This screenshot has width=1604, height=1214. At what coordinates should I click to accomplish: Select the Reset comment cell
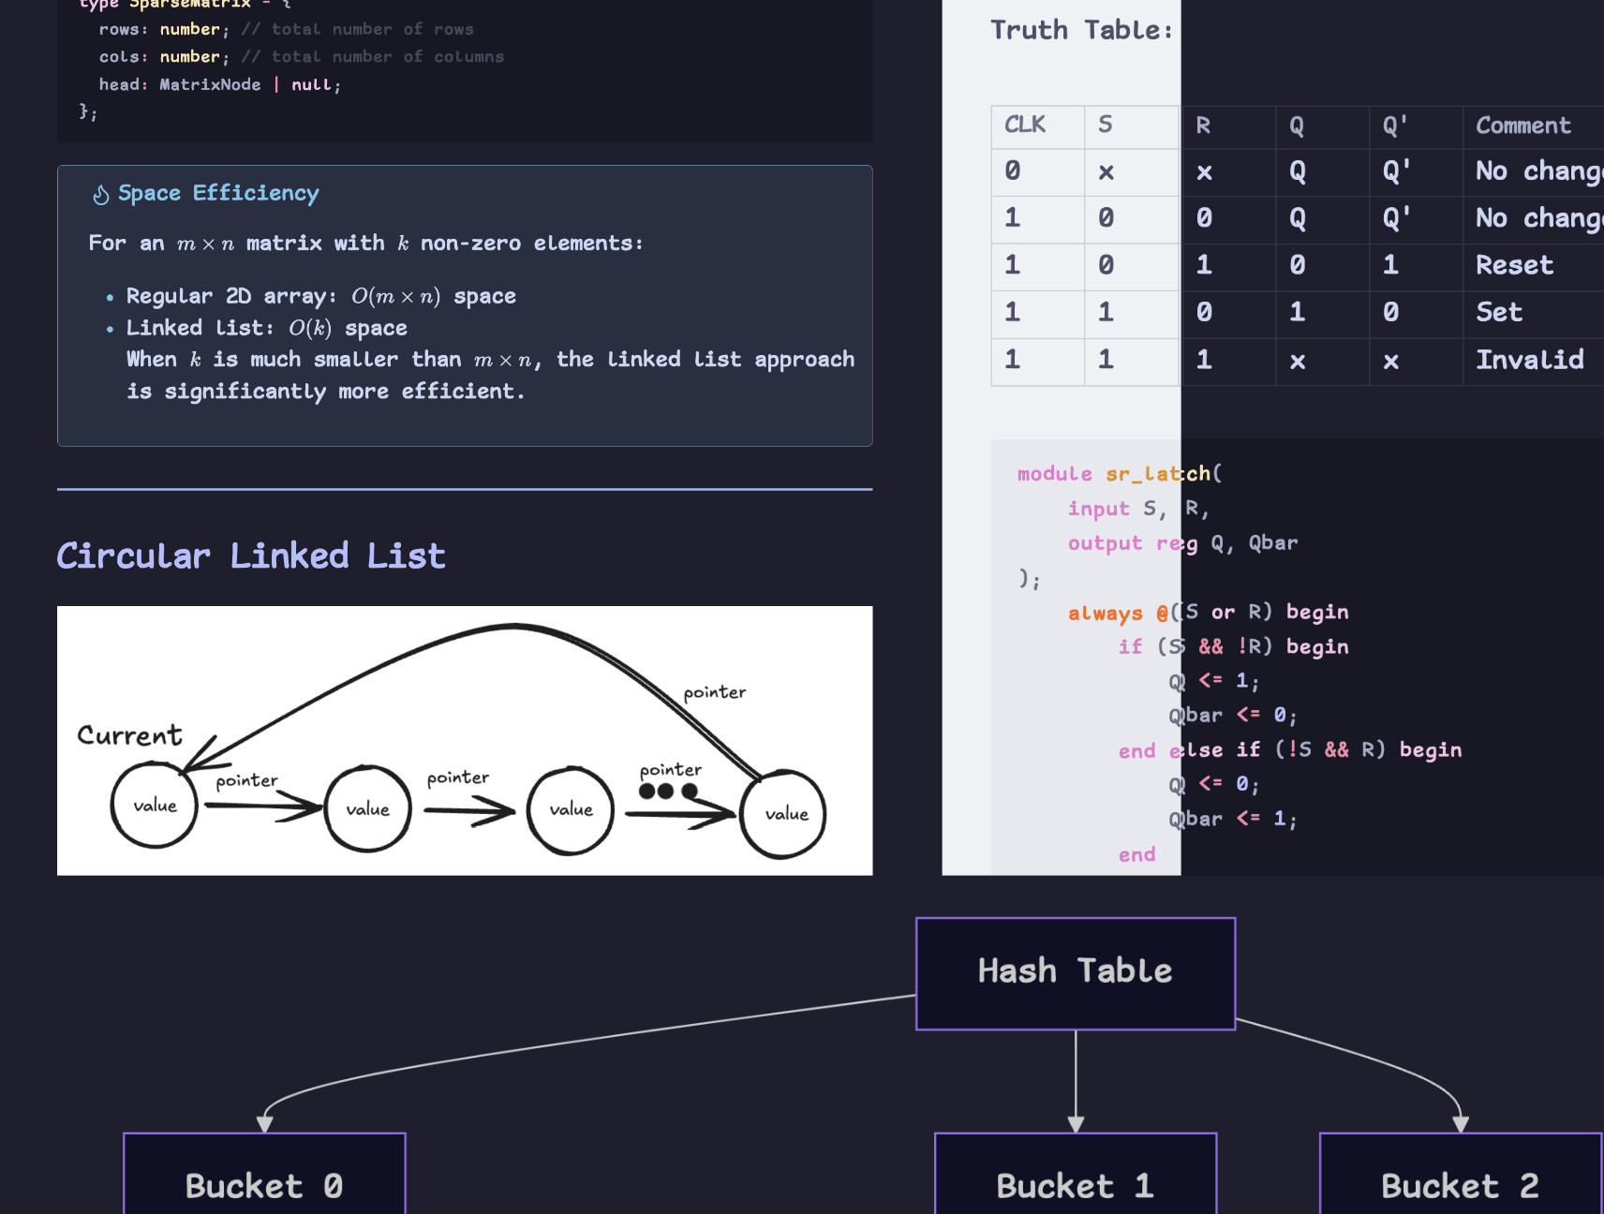pos(1534,266)
